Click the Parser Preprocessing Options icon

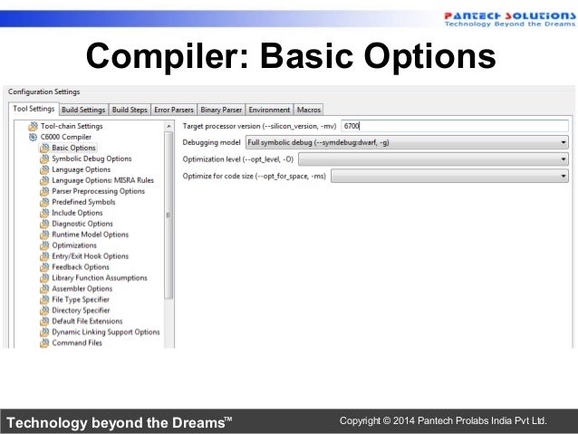(x=44, y=191)
